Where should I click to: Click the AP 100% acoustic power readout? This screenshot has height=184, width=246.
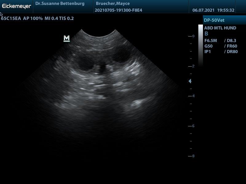click(x=33, y=18)
